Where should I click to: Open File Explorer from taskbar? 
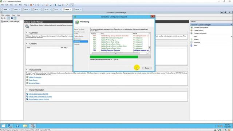tap(25, 126)
